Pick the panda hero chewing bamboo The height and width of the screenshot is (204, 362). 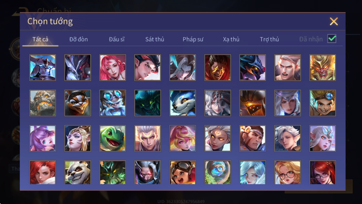click(78, 173)
